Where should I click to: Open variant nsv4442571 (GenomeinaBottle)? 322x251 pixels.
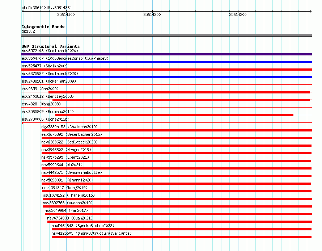pos(72,172)
